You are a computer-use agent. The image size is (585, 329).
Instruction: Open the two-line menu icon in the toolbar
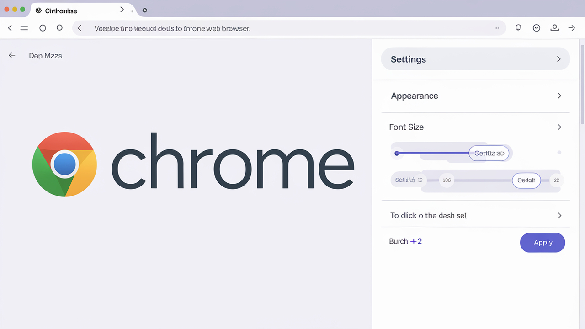pyautogui.click(x=24, y=28)
